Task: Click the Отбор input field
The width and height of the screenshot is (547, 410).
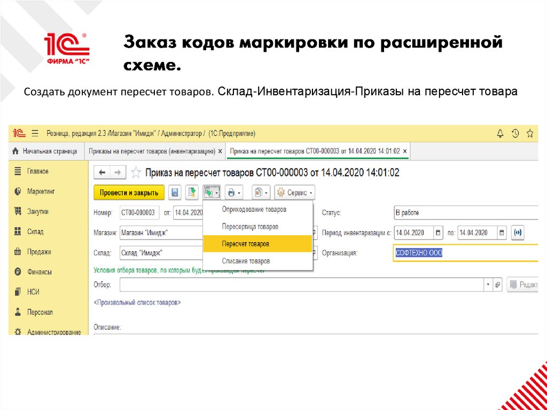Action: pyautogui.click(x=302, y=284)
